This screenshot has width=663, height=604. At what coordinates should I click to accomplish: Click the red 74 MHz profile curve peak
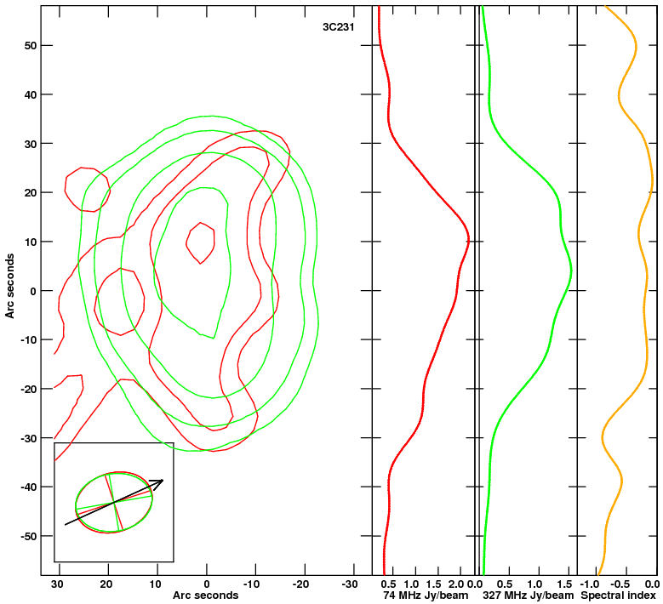469,241
